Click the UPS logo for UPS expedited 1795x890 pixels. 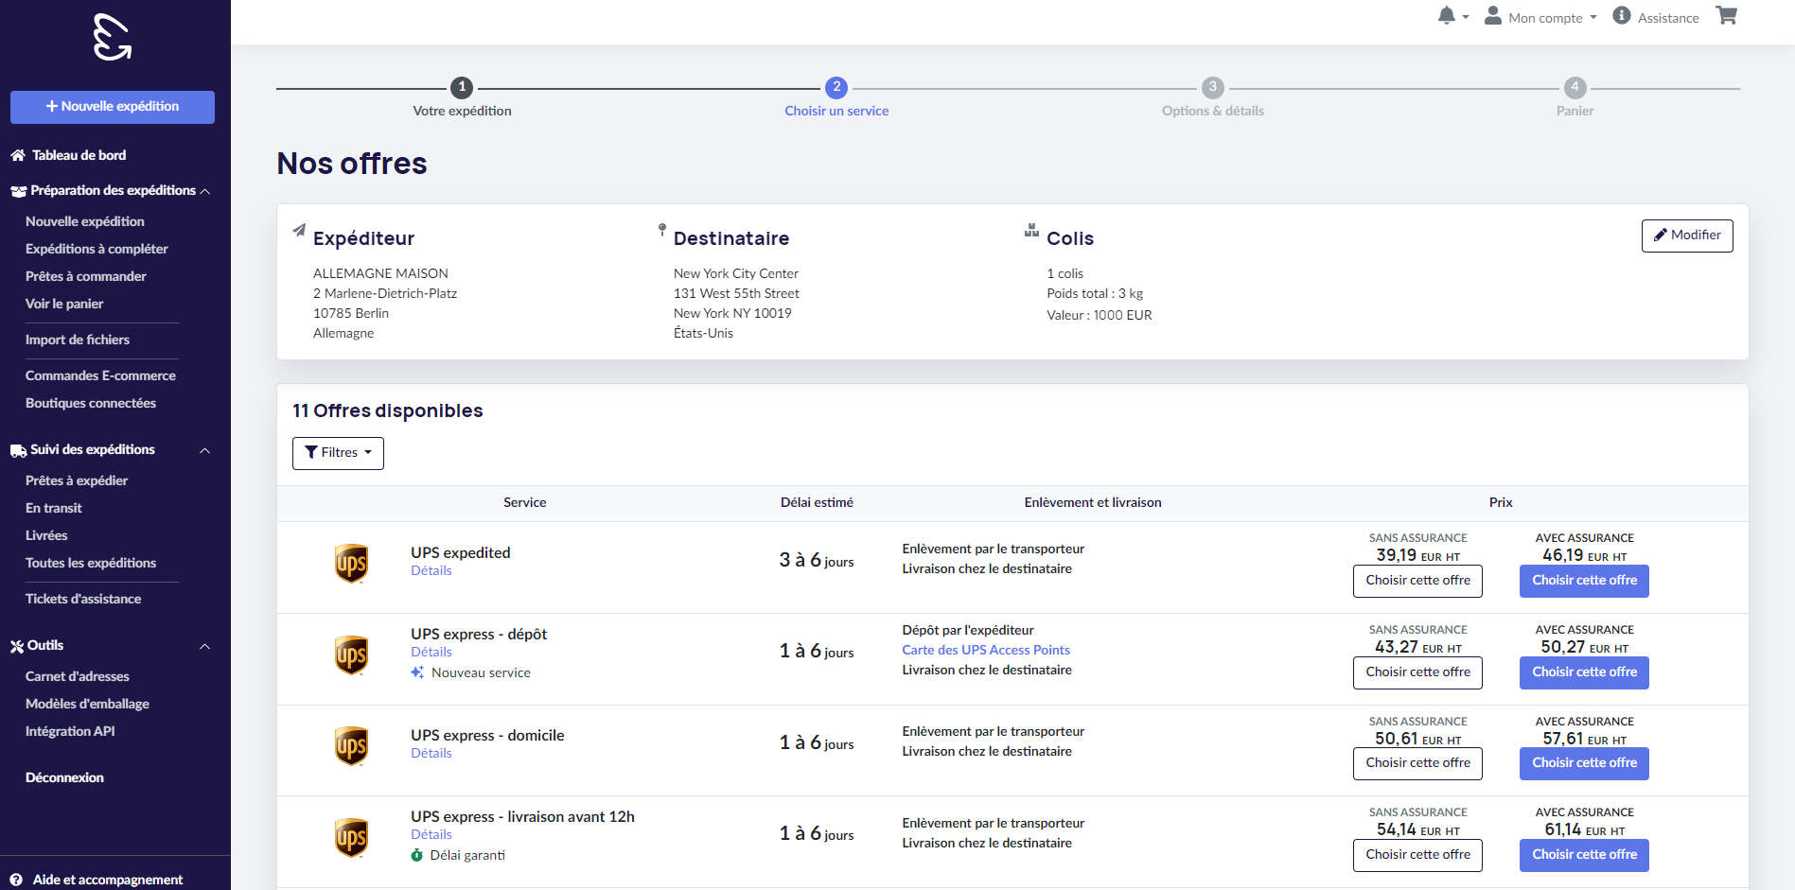pos(351,564)
